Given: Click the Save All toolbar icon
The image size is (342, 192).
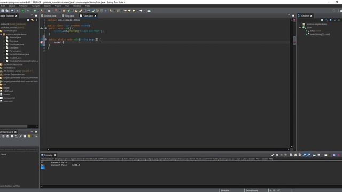Looking at the screenshot, I should (x=7, y=11).
